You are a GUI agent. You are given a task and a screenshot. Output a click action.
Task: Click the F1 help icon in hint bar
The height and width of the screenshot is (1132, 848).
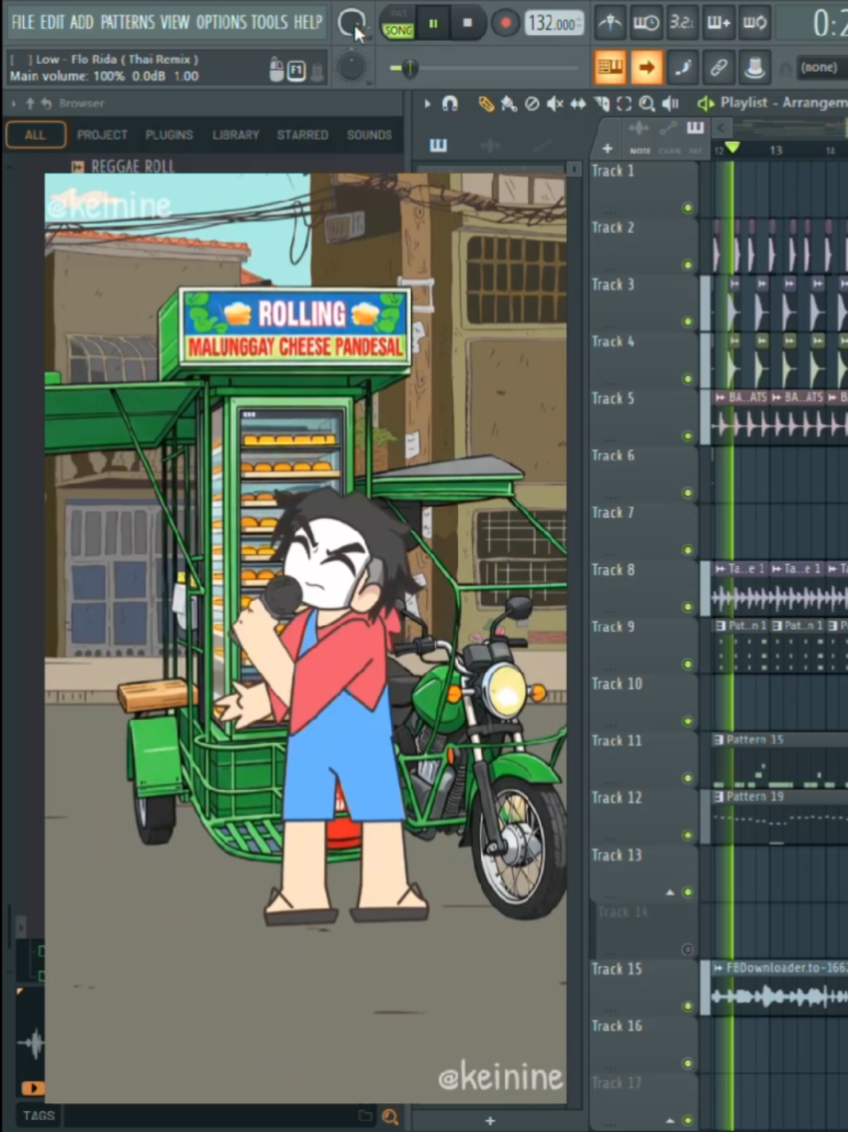tap(296, 71)
